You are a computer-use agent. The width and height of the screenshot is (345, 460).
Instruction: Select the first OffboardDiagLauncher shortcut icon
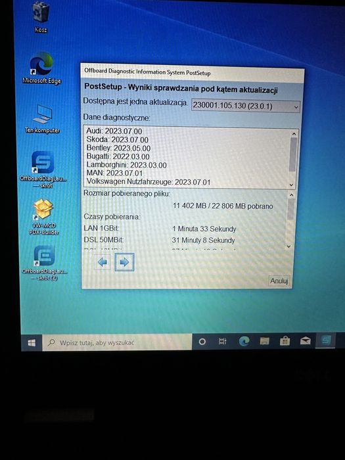pos(43,170)
